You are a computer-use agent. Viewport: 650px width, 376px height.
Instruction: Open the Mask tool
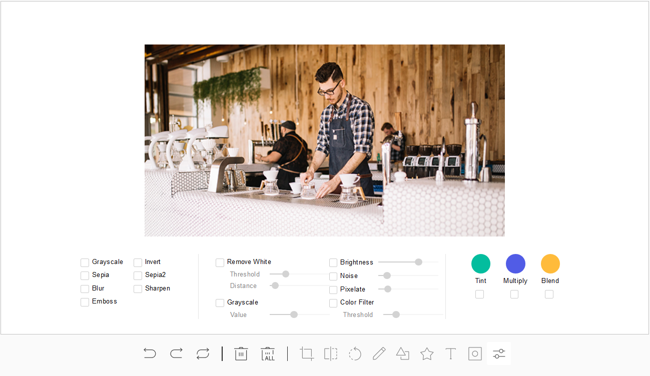coord(475,354)
